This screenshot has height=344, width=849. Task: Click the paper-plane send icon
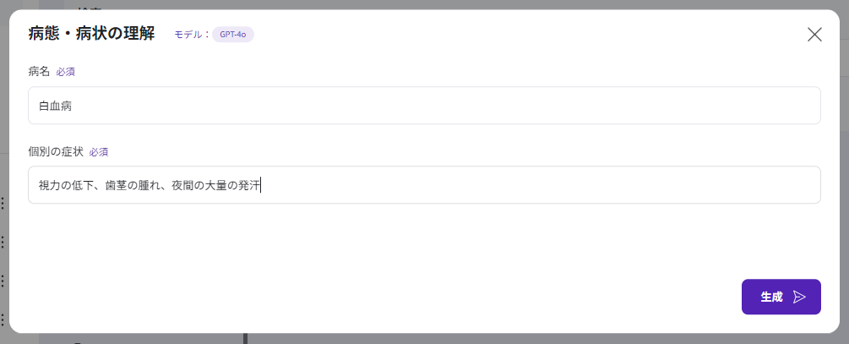[799, 297]
